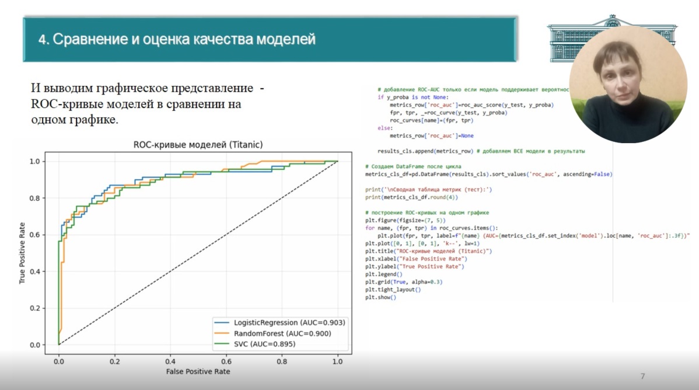Select the print 'Сводная таблица метрик' line
699x390 pixels.
tap(428, 190)
